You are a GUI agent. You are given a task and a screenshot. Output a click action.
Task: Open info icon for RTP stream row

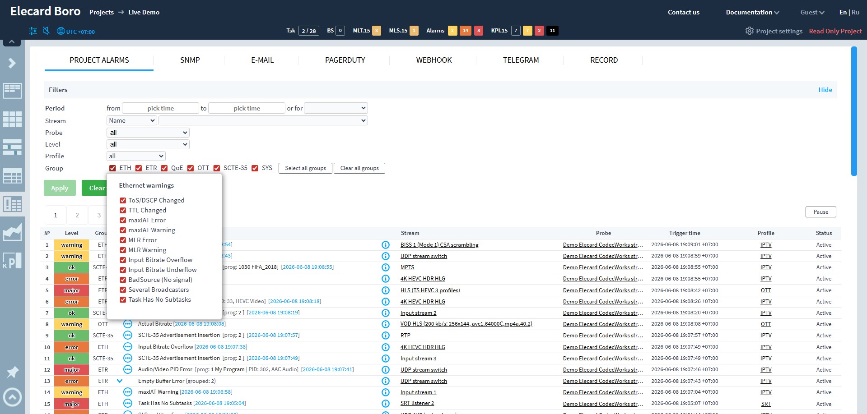[x=386, y=336]
